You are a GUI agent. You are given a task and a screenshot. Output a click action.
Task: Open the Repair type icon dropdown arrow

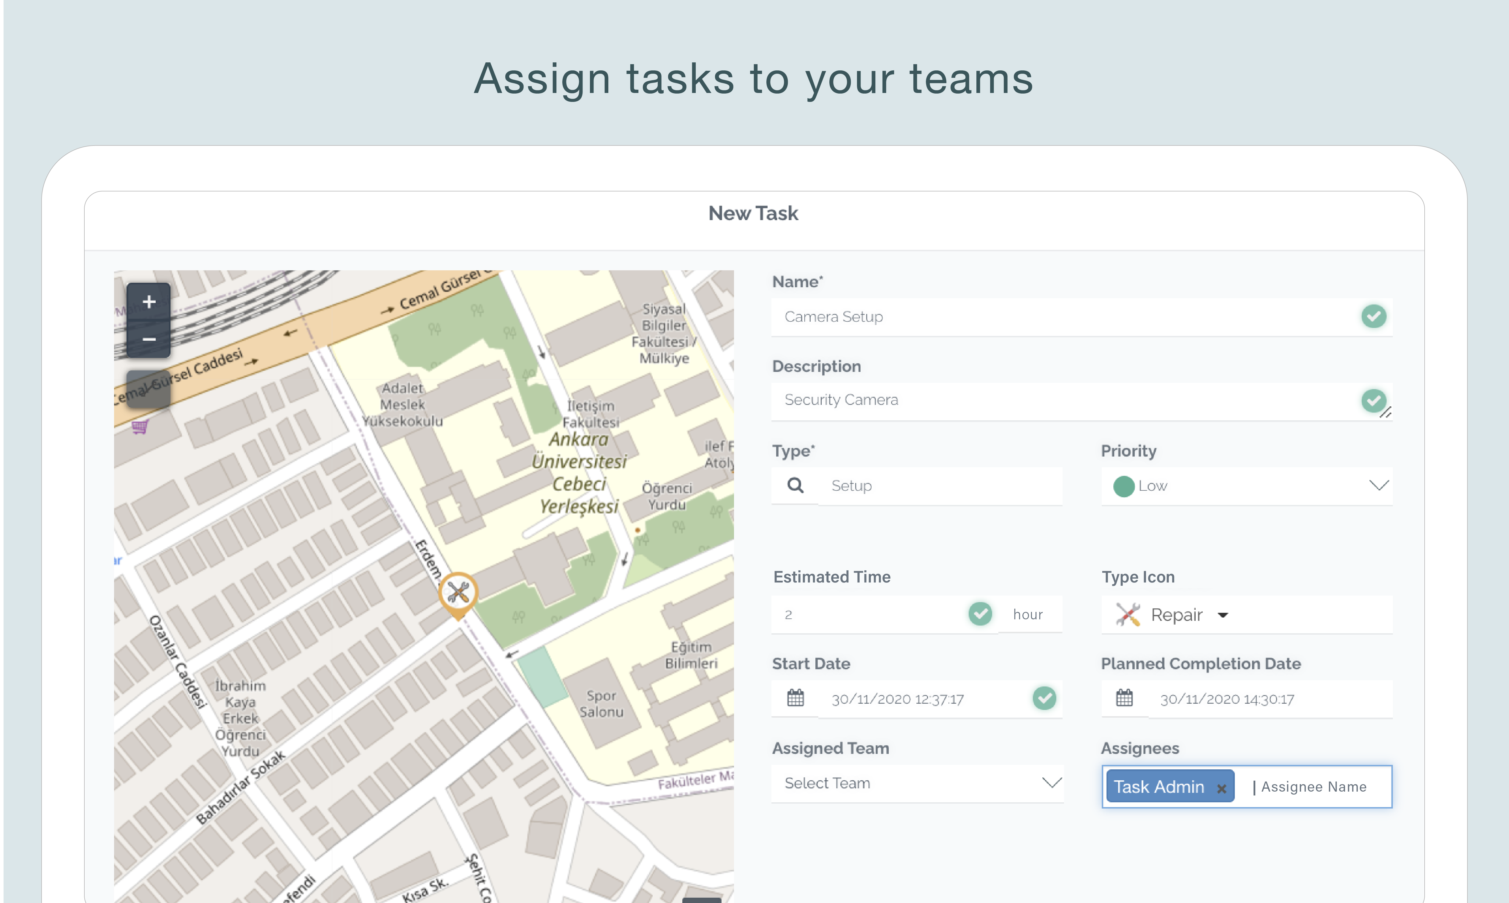pyautogui.click(x=1222, y=615)
